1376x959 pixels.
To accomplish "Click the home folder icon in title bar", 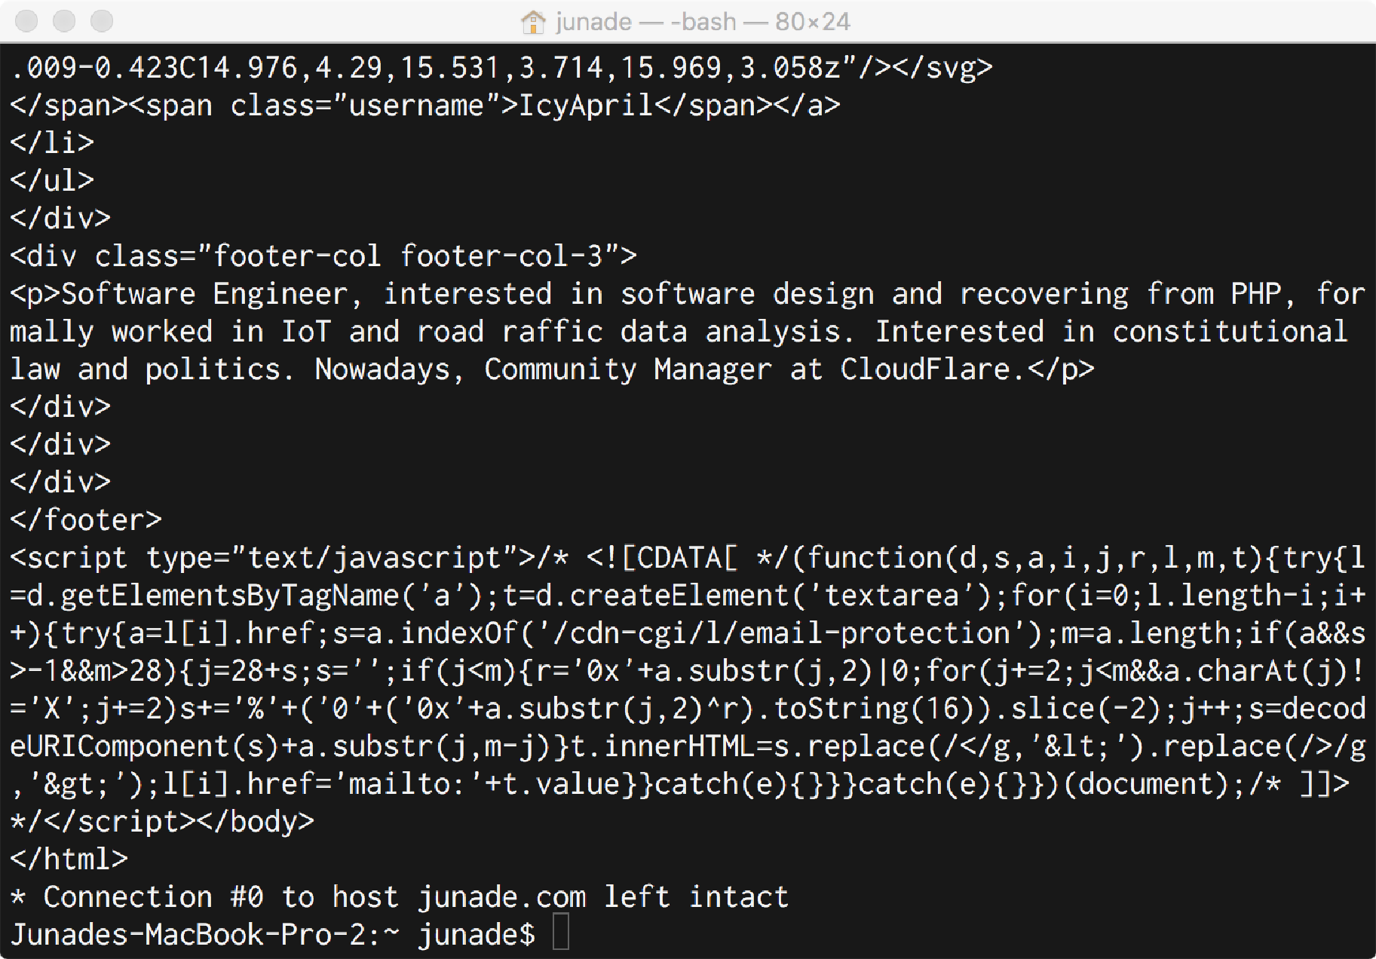I will pyautogui.click(x=533, y=22).
